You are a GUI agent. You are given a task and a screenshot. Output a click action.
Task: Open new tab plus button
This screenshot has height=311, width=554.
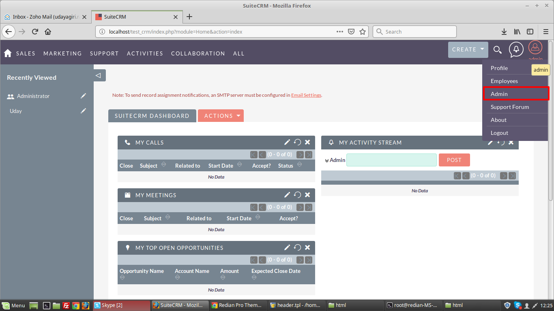point(189,17)
